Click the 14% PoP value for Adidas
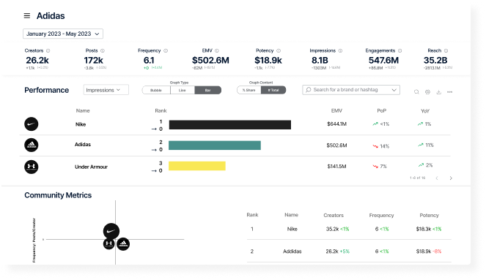 [x=385, y=146]
